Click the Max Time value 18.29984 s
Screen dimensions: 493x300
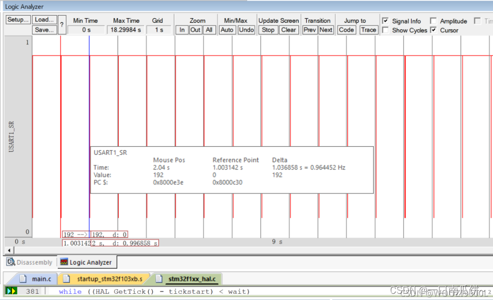tap(126, 30)
